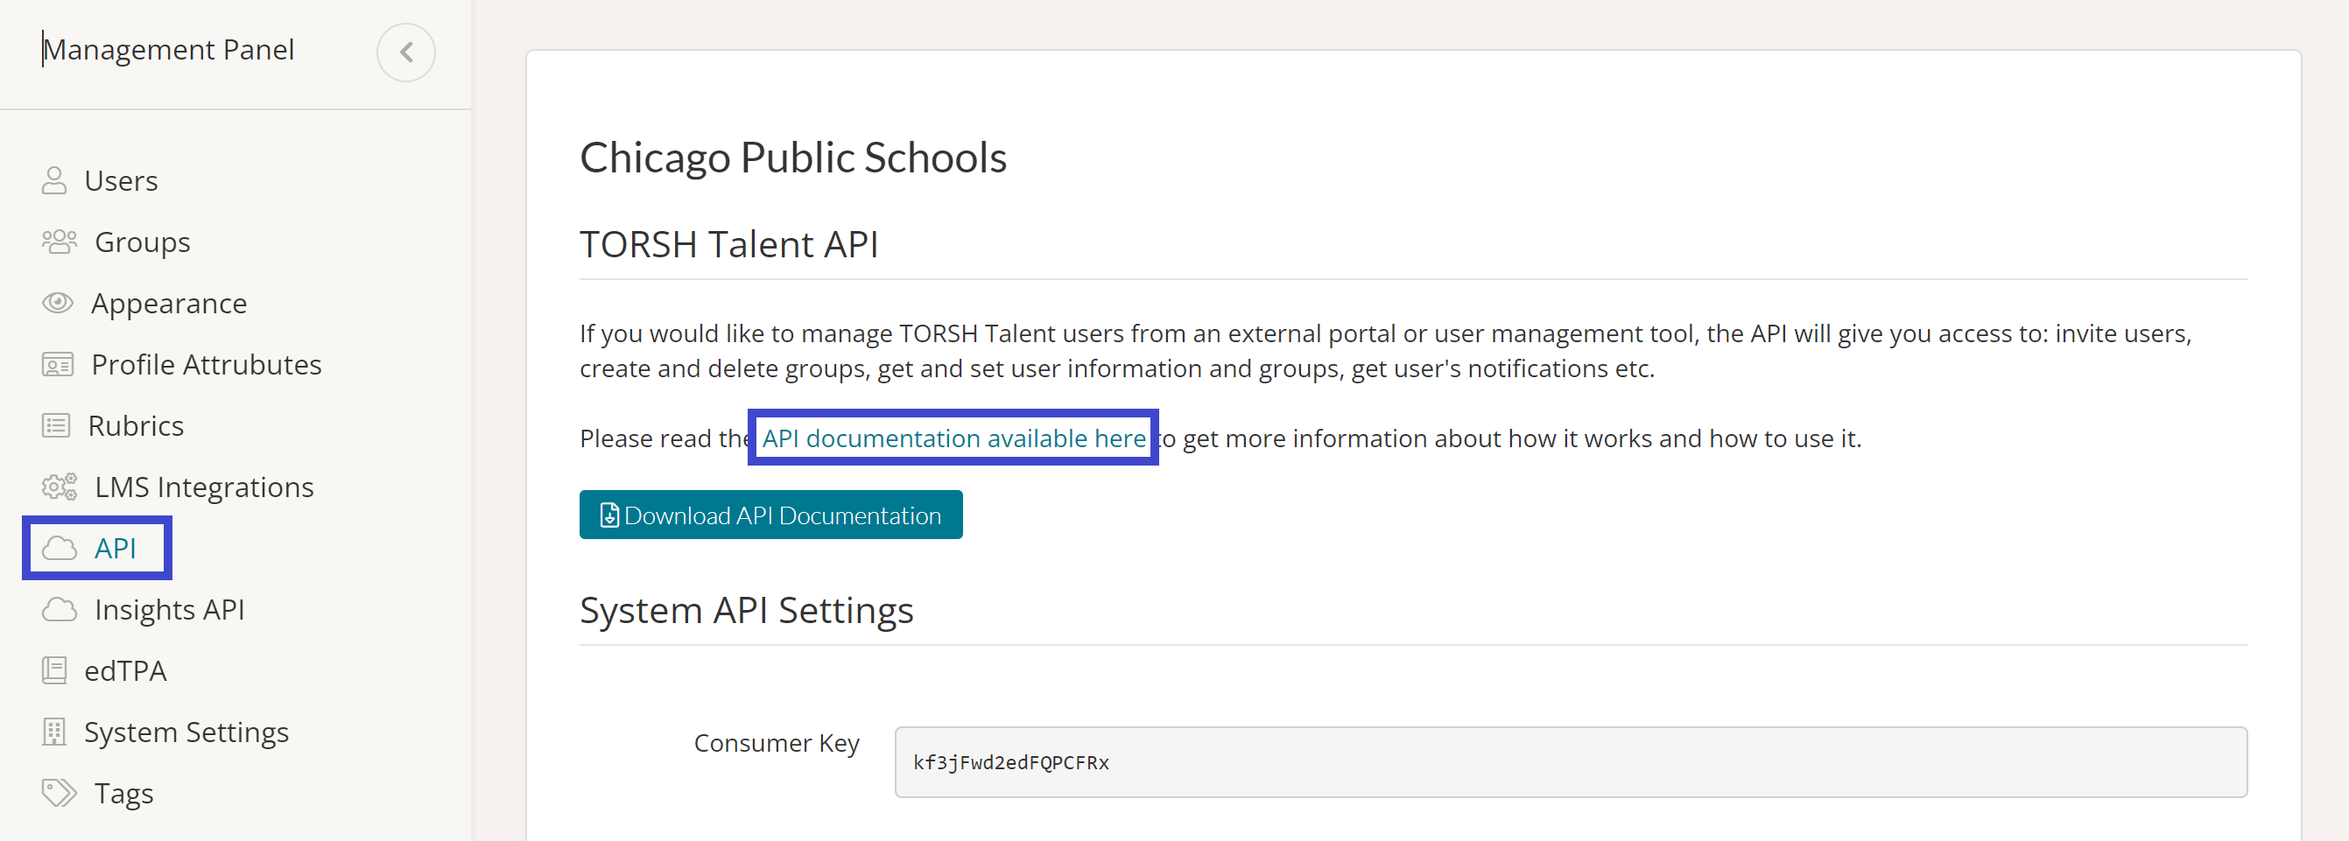Image resolution: width=2349 pixels, height=841 pixels.
Task: Click the TORSH Talent API heading
Action: [728, 244]
